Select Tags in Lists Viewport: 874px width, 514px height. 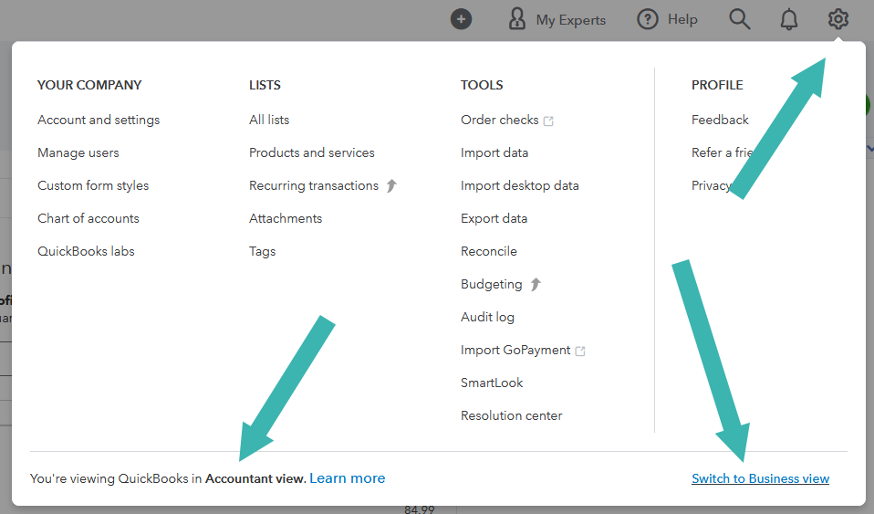(263, 252)
